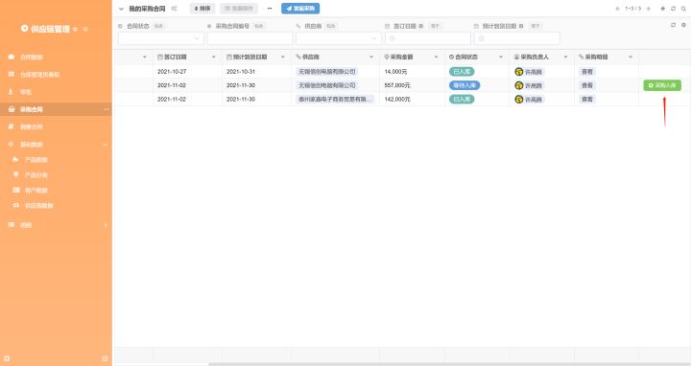Open the 合同状态 column header dropdown arrow
This screenshot has height=366, width=691.
pos(501,57)
